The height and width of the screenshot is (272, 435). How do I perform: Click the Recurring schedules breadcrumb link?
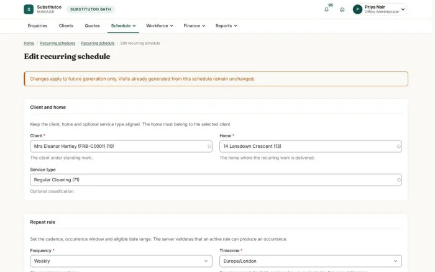click(x=58, y=43)
